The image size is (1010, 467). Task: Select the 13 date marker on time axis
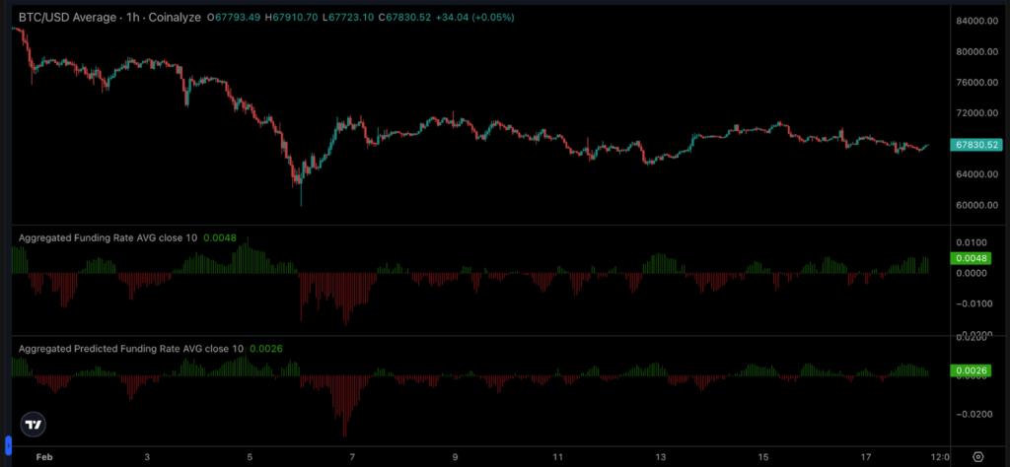660,457
